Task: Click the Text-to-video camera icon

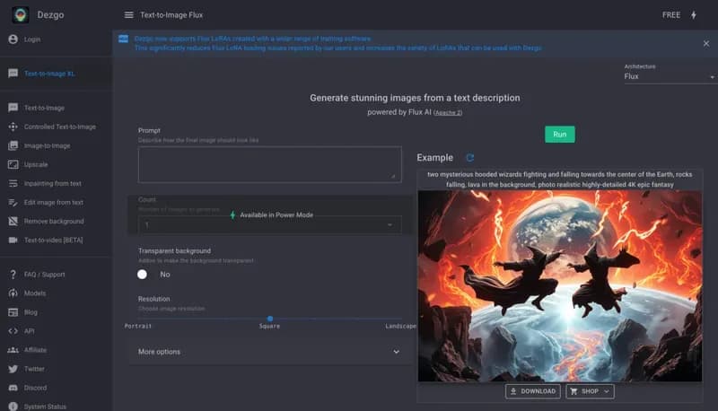Action: pyautogui.click(x=13, y=240)
